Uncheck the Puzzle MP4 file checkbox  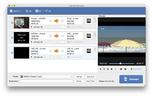12,23
